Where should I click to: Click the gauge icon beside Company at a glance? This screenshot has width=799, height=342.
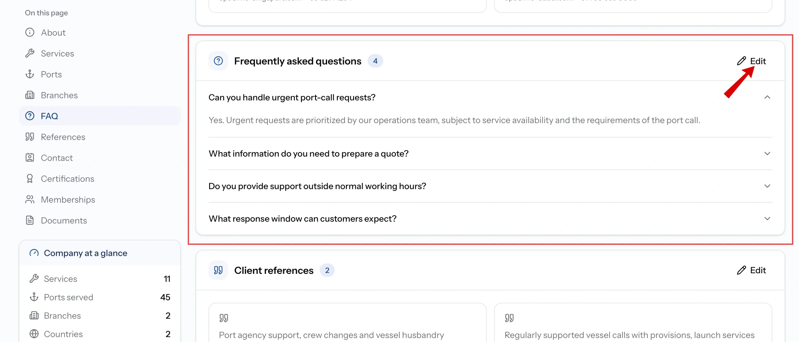(x=34, y=253)
